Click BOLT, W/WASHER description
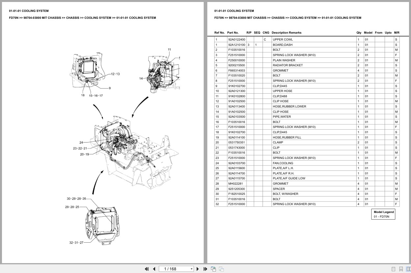 [285, 194]
